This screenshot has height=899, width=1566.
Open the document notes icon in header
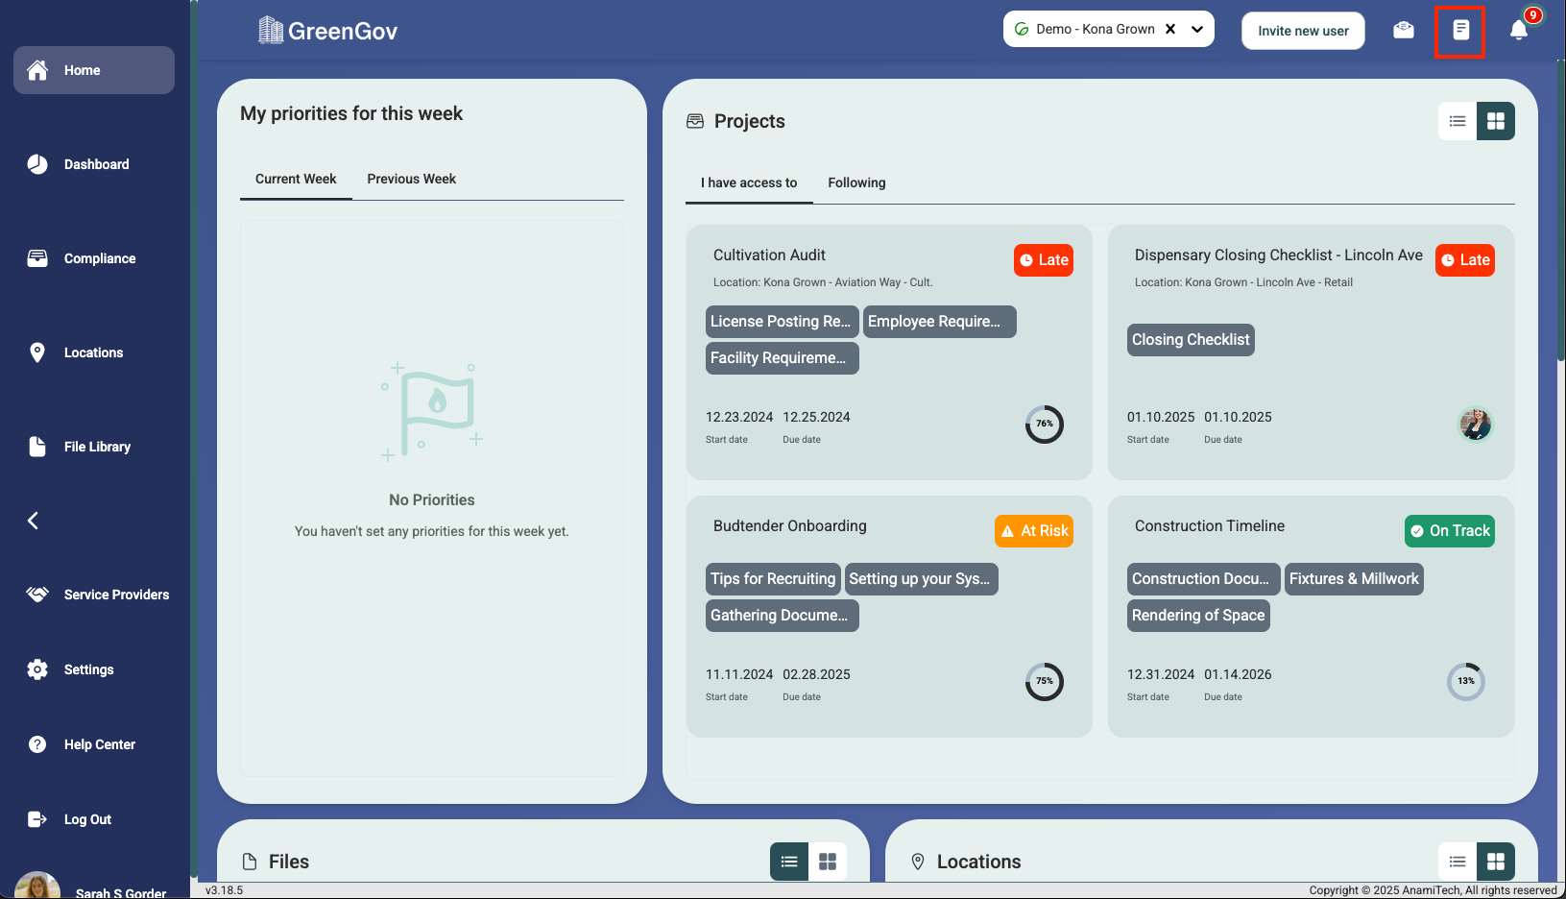pos(1460,31)
